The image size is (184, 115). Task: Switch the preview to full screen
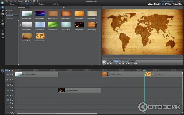pos(132,64)
